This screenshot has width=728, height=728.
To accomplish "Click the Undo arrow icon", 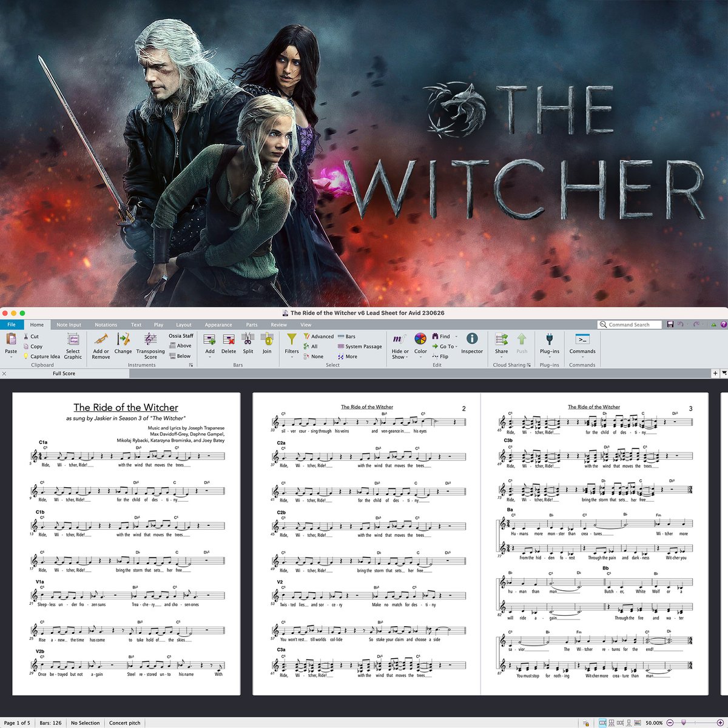I will (x=681, y=325).
